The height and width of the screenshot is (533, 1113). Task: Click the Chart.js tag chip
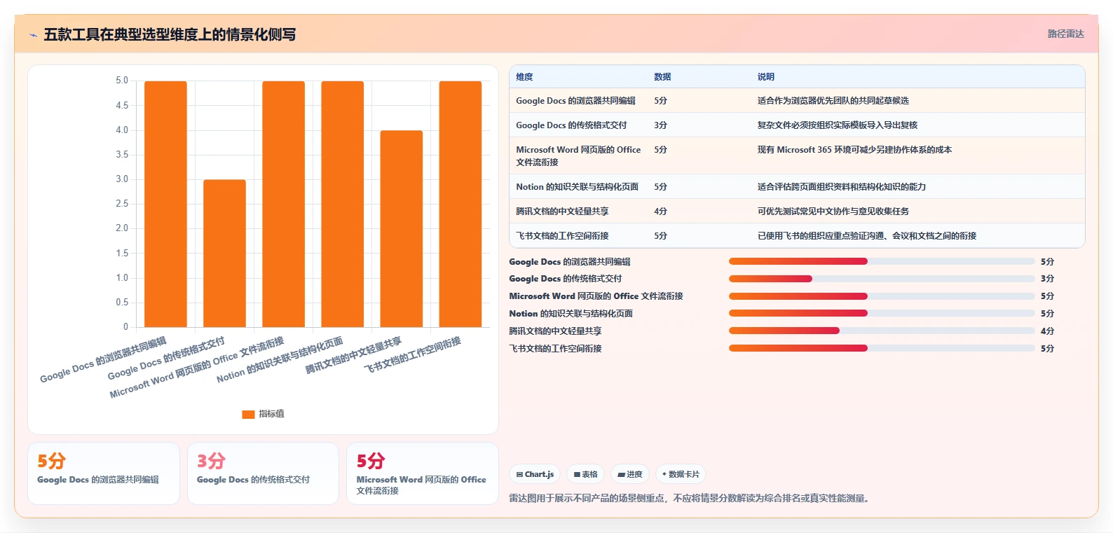(535, 474)
